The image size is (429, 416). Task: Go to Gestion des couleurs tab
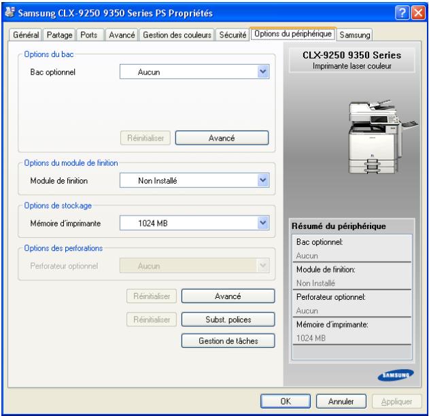[177, 35]
